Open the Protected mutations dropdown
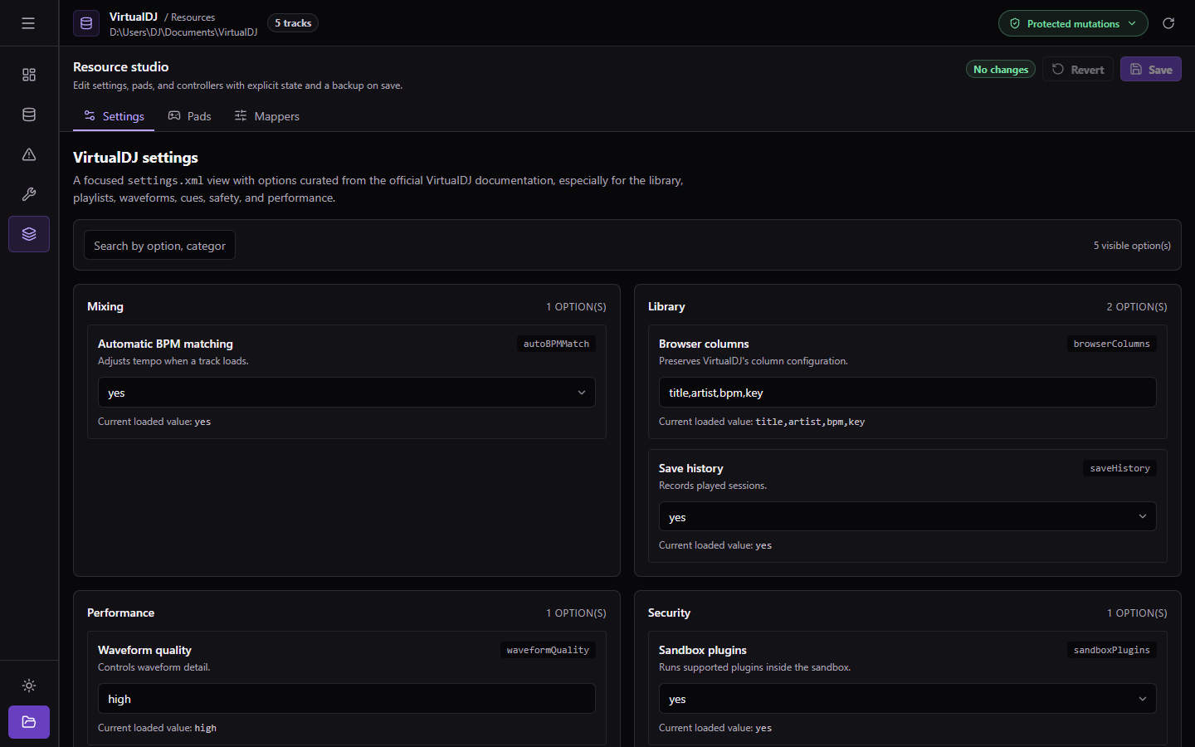The image size is (1195, 747). (1073, 23)
